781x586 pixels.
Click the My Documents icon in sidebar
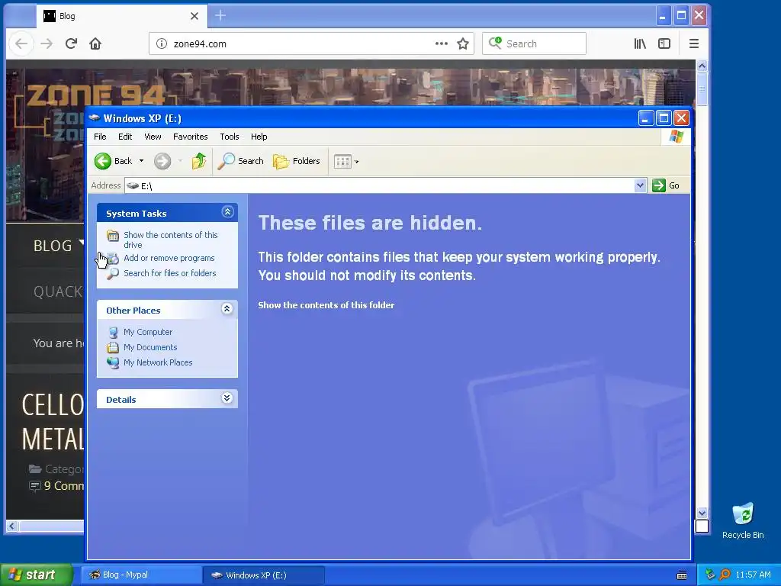(x=113, y=347)
